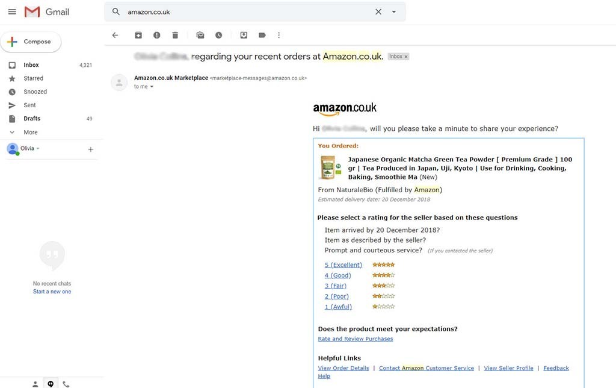The image size is (616, 388).
Task: Click the inbox count 4,321
Action: (85, 65)
